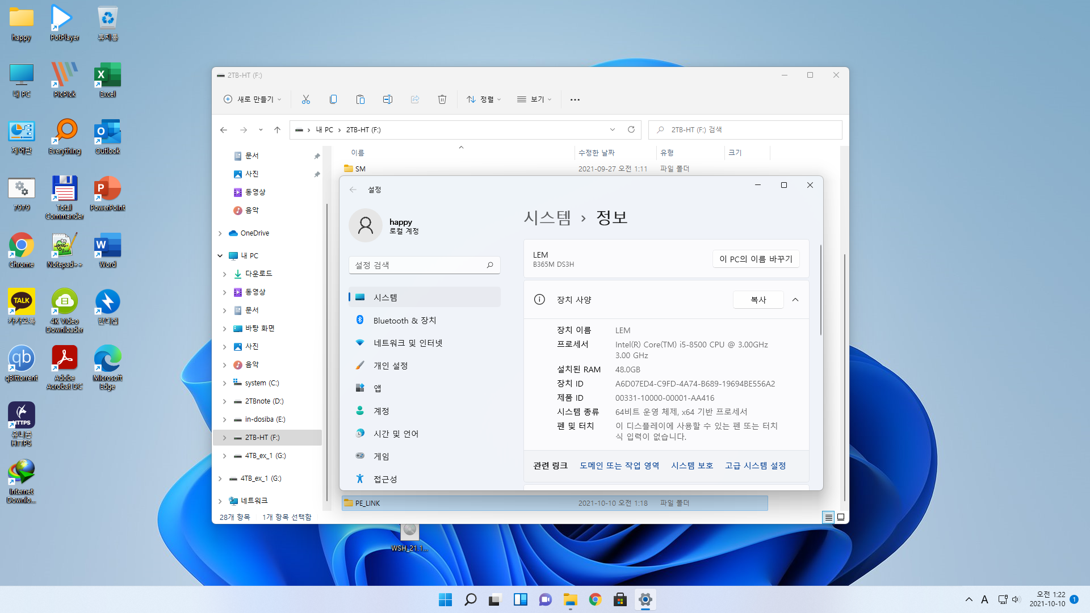Open the Windows Start button on taskbar
The width and height of the screenshot is (1090, 613).
coord(446,599)
